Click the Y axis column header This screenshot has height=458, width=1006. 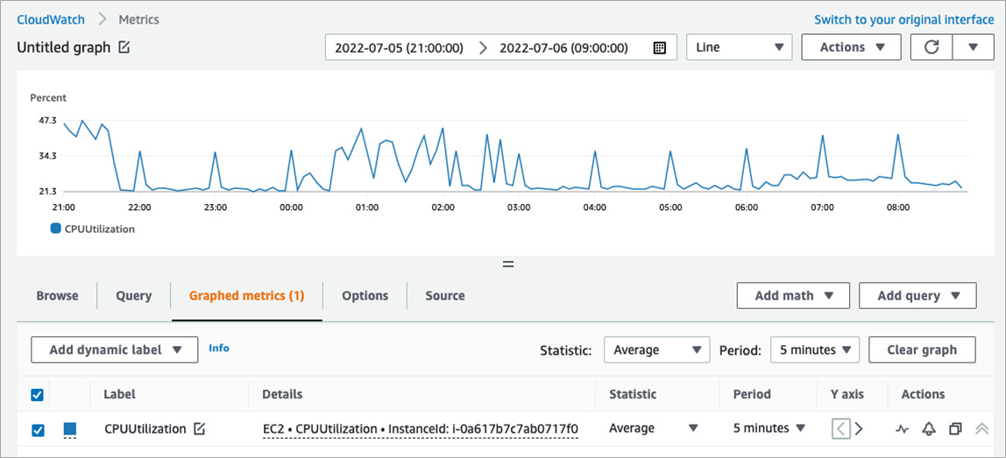coord(847,394)
